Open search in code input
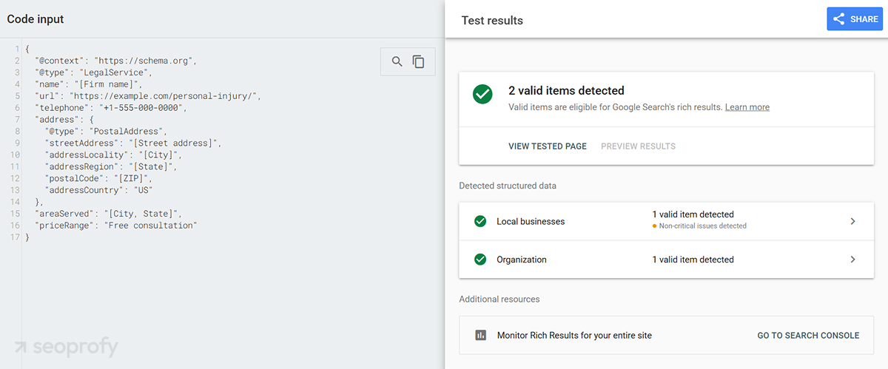This screenshot has width=888, height=369. click(x=397, y=61)
